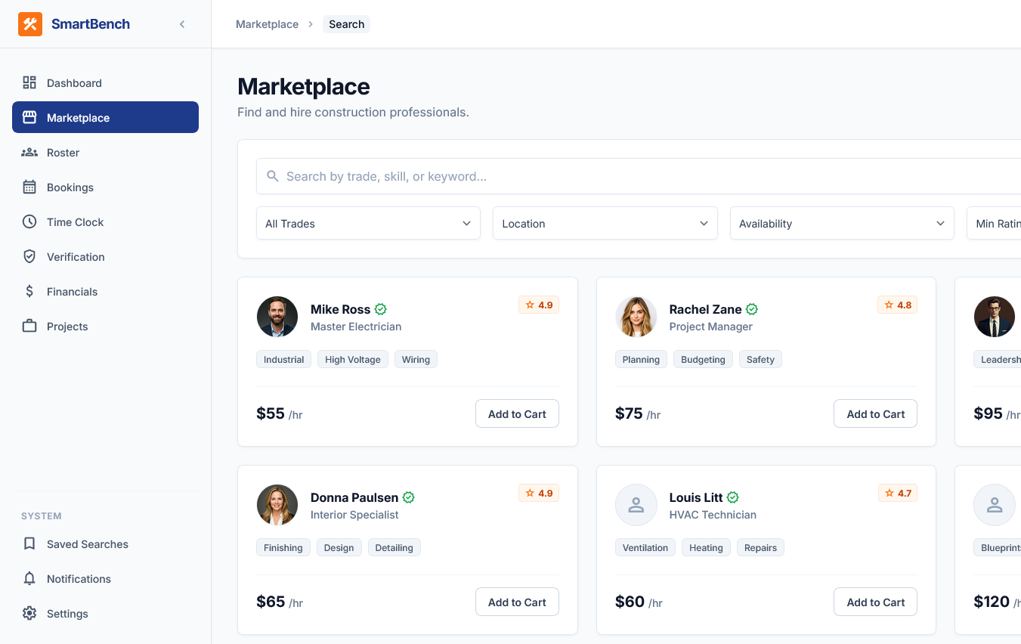Select the Roster sidebar icon
1021x644 pixels.
(x=29, y=152)
